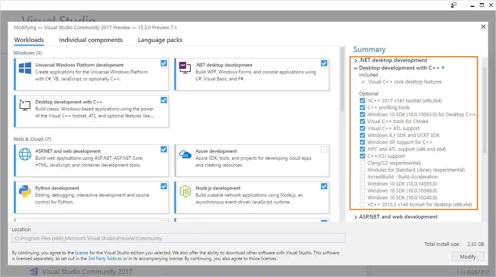Check the IncrediBuild - Build Acceleration option
The height and width of the screenshot is (277, 496).
coord(362,177)
